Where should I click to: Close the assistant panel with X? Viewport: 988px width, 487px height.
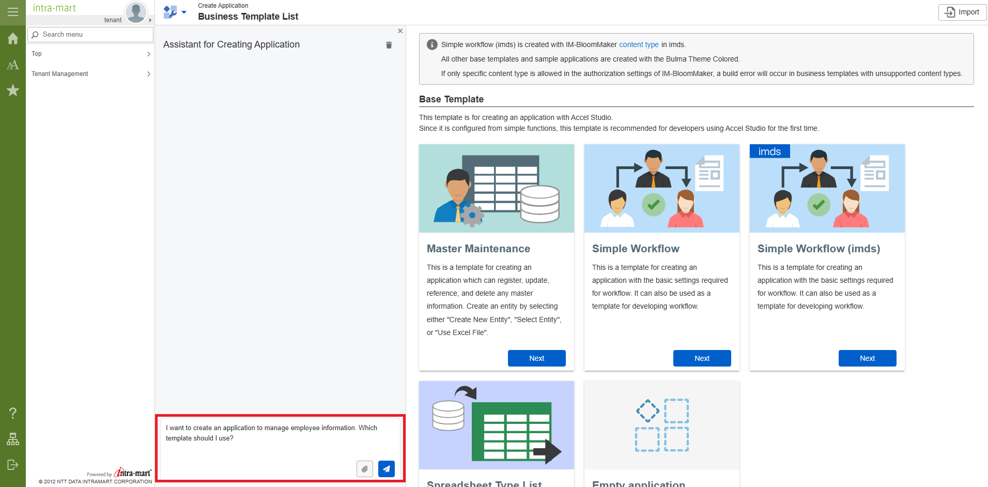tap(400, 31)
